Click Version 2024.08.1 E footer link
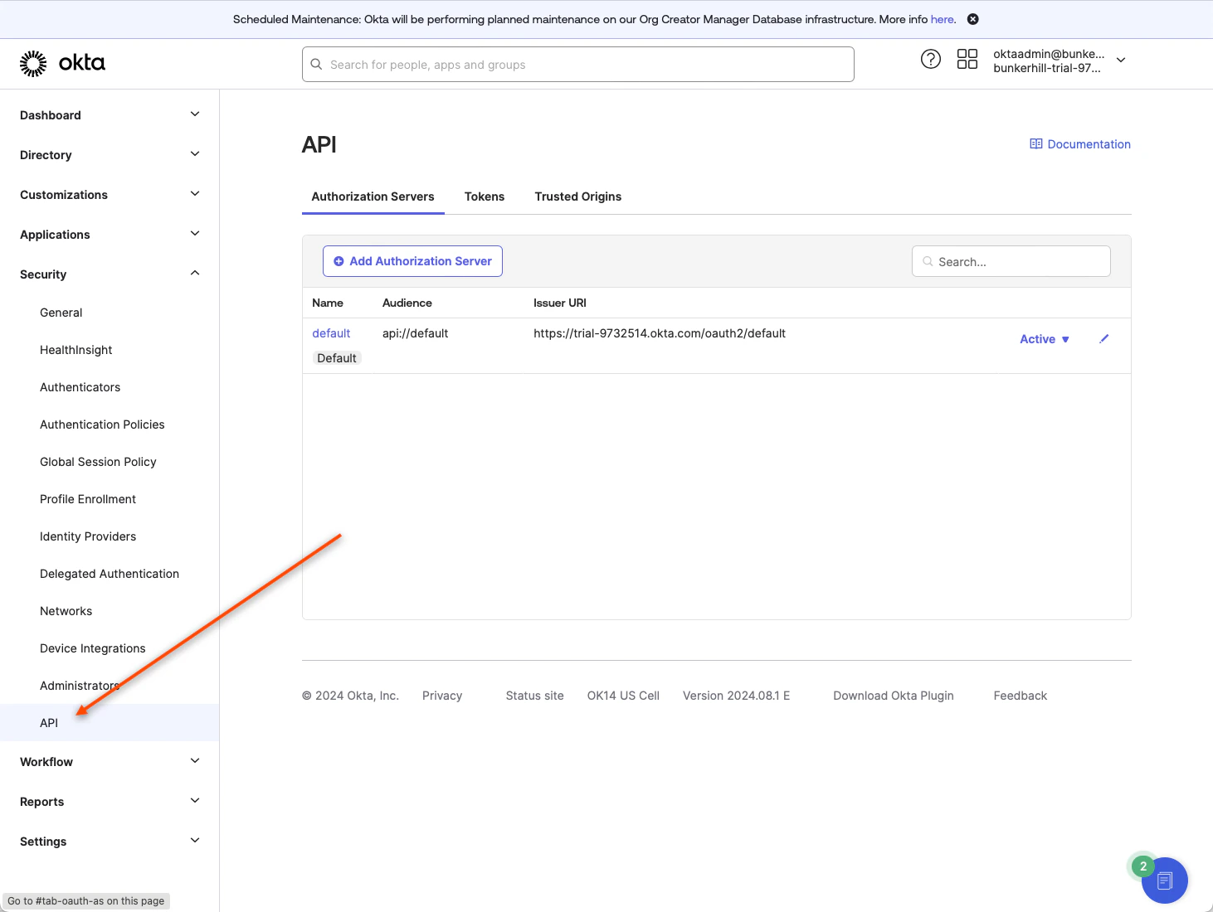Image resolution: width=1213 pixels, height=912 pixels. tap(737, 696)
